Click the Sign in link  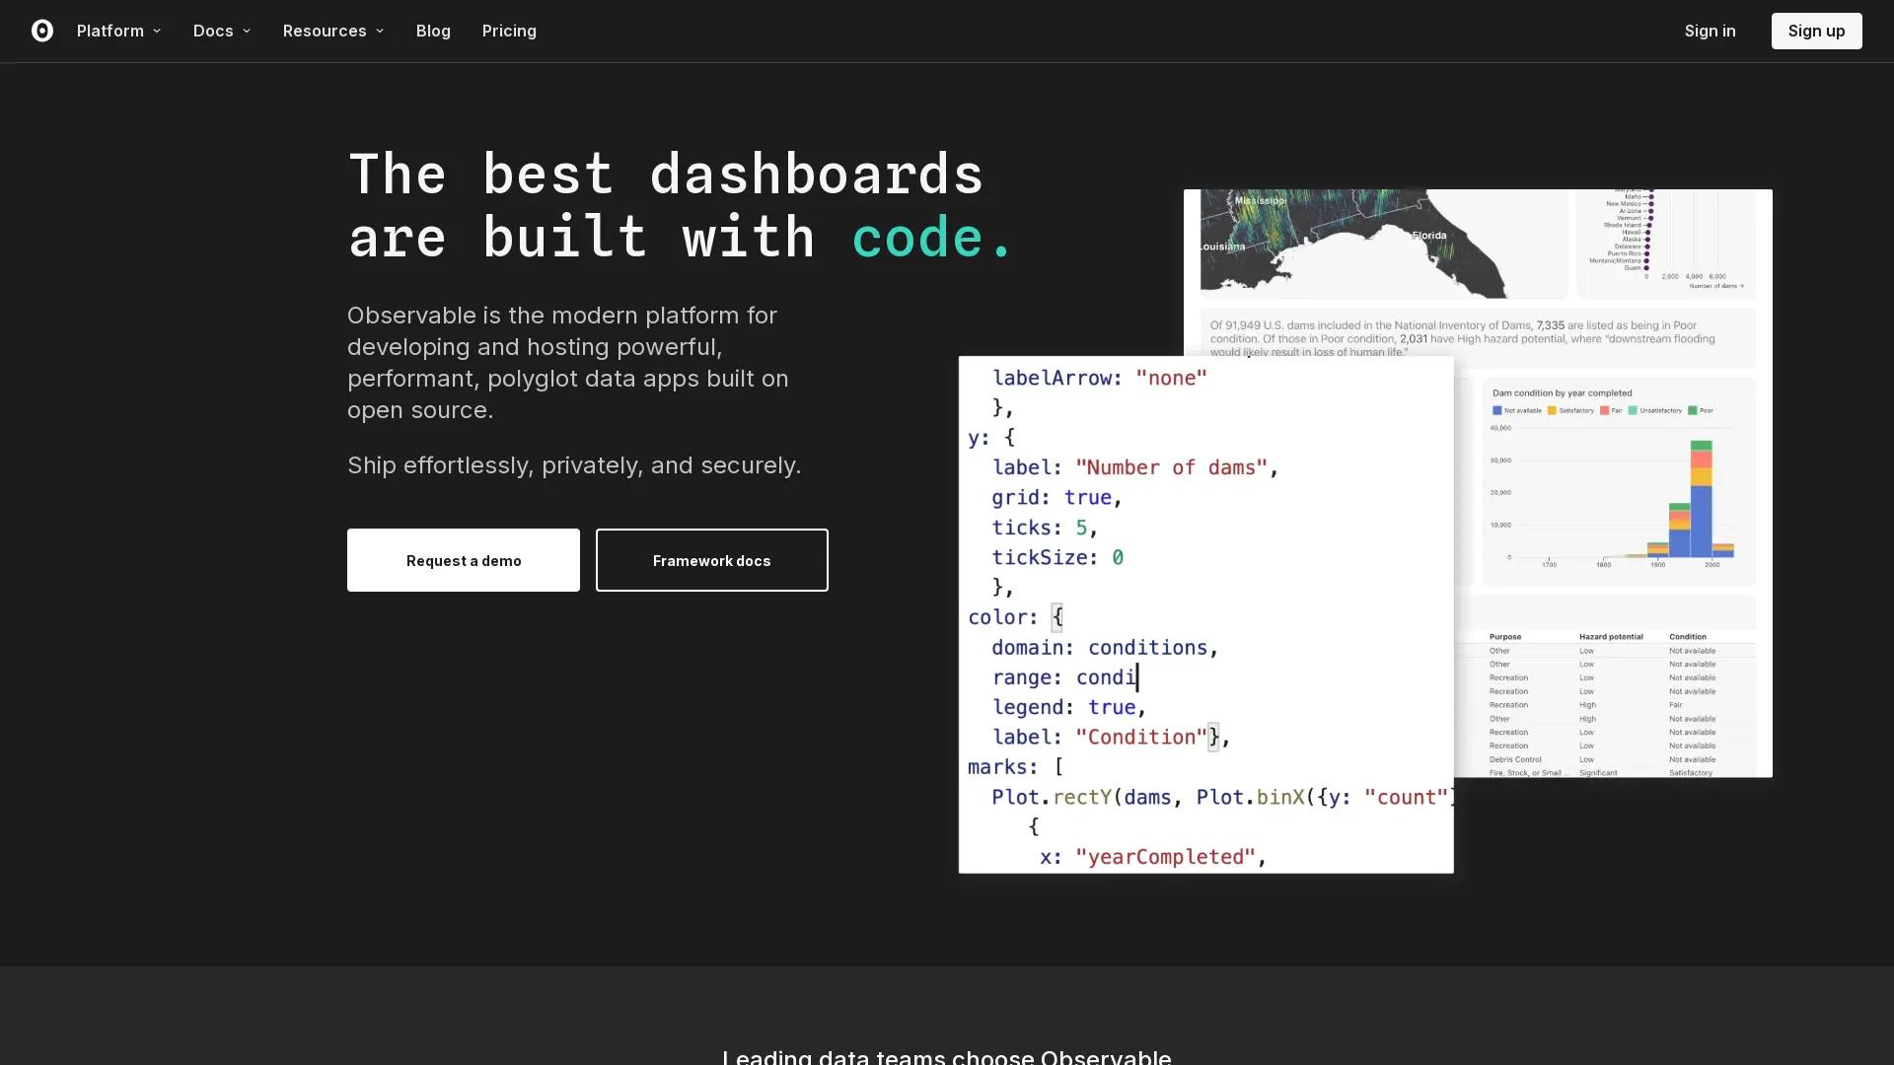click(1710, 31)
